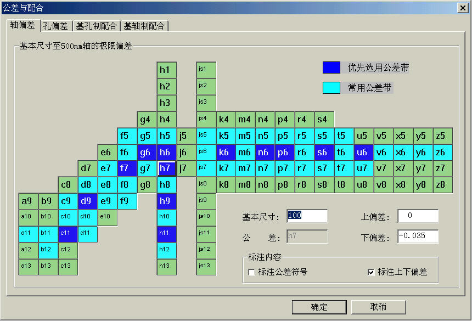Image resolution: width=472 pixels, height=321 pixels.
Task: Uncheck the 标注上下偏差 option
Action: 372,272
